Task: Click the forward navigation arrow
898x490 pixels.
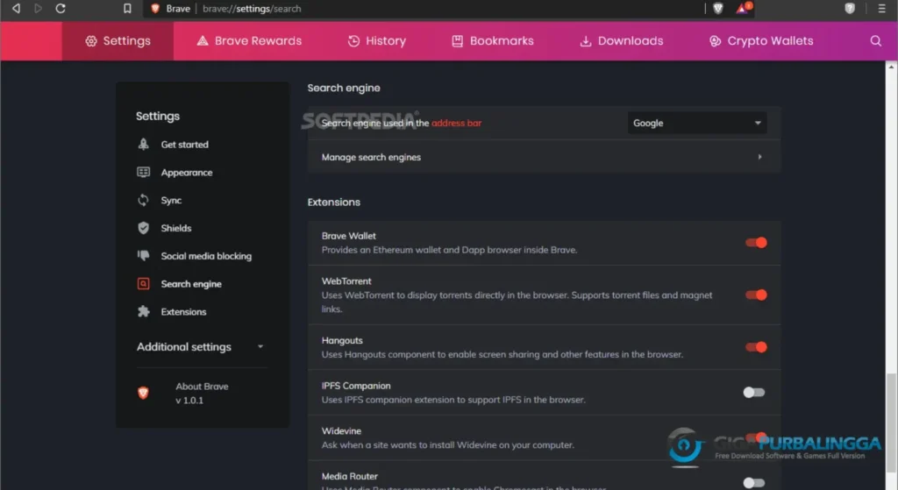Action: click(x=38, y=9)
